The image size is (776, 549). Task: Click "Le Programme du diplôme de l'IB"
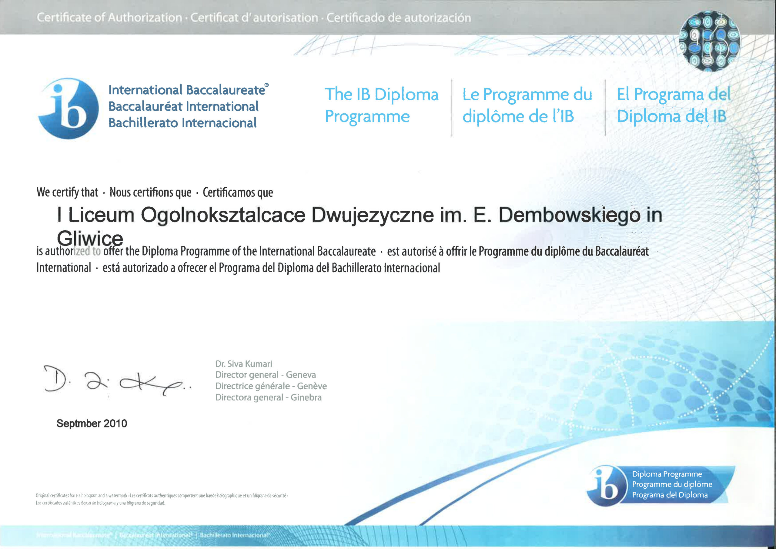pyautogui.click(x=527, y=105)
